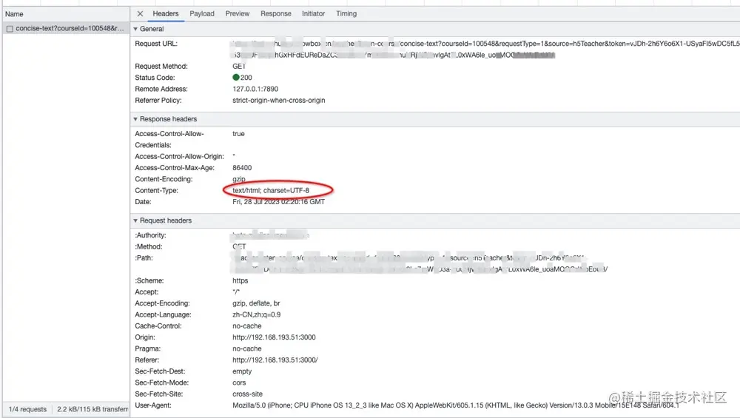Click the Content-Encoding value gzip
740x418 pixels.
(239, 179)
